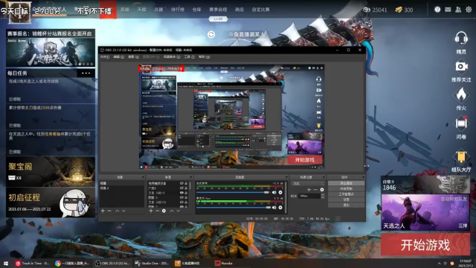Open the OBS 场景集合 menu
The image size is (476, 268).
click(172, 57)
